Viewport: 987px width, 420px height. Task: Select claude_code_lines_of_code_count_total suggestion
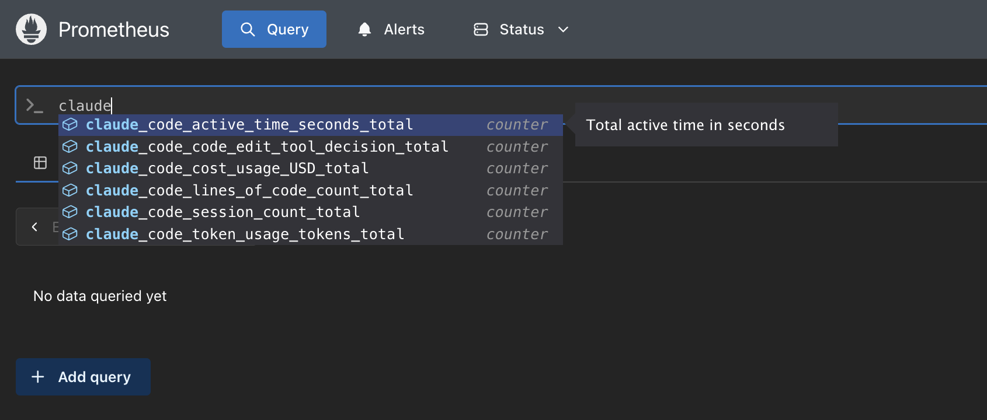311,190
